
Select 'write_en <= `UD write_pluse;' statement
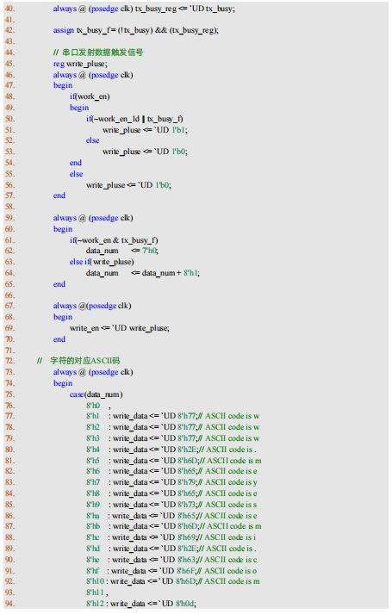[120, 328]
